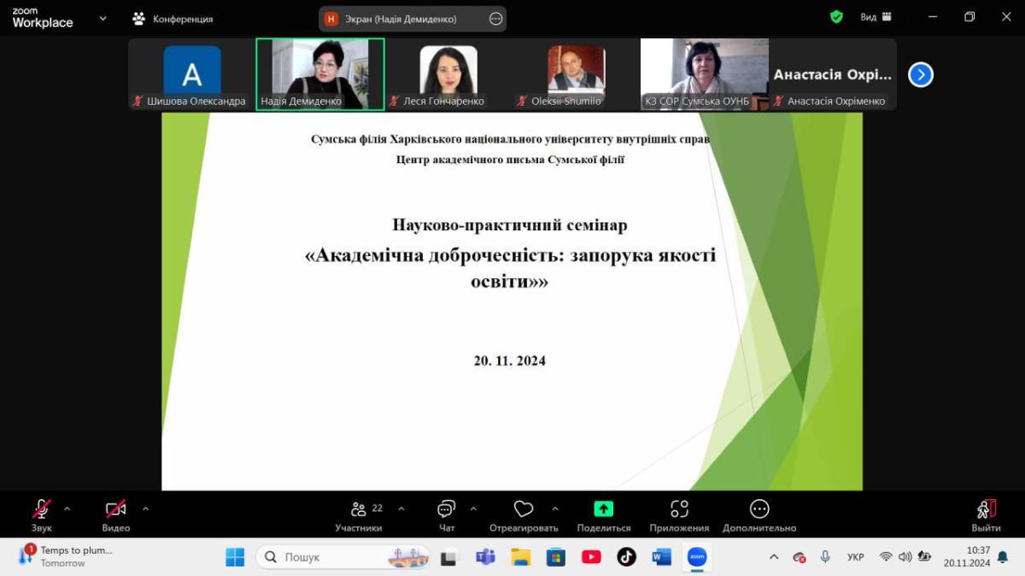Open Microsoft Store from taskbar
This screenshot has width=1025, height=576.
(556, 557)
